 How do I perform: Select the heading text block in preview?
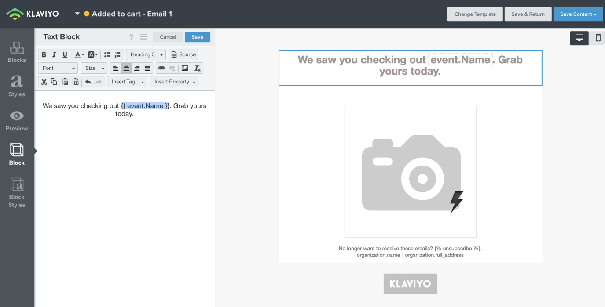click(411, 68)
